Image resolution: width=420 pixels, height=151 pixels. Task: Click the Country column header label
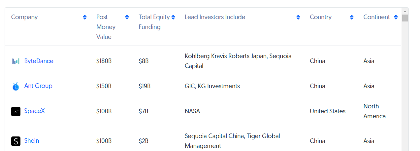[x=320, y=17]
